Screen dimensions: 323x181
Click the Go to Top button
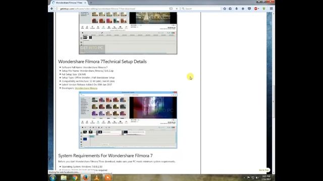[x=264, y=170]
